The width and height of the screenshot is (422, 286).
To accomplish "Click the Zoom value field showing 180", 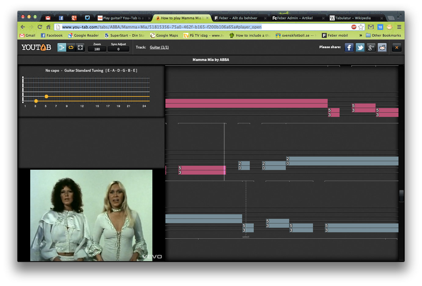I will [97, 49].
